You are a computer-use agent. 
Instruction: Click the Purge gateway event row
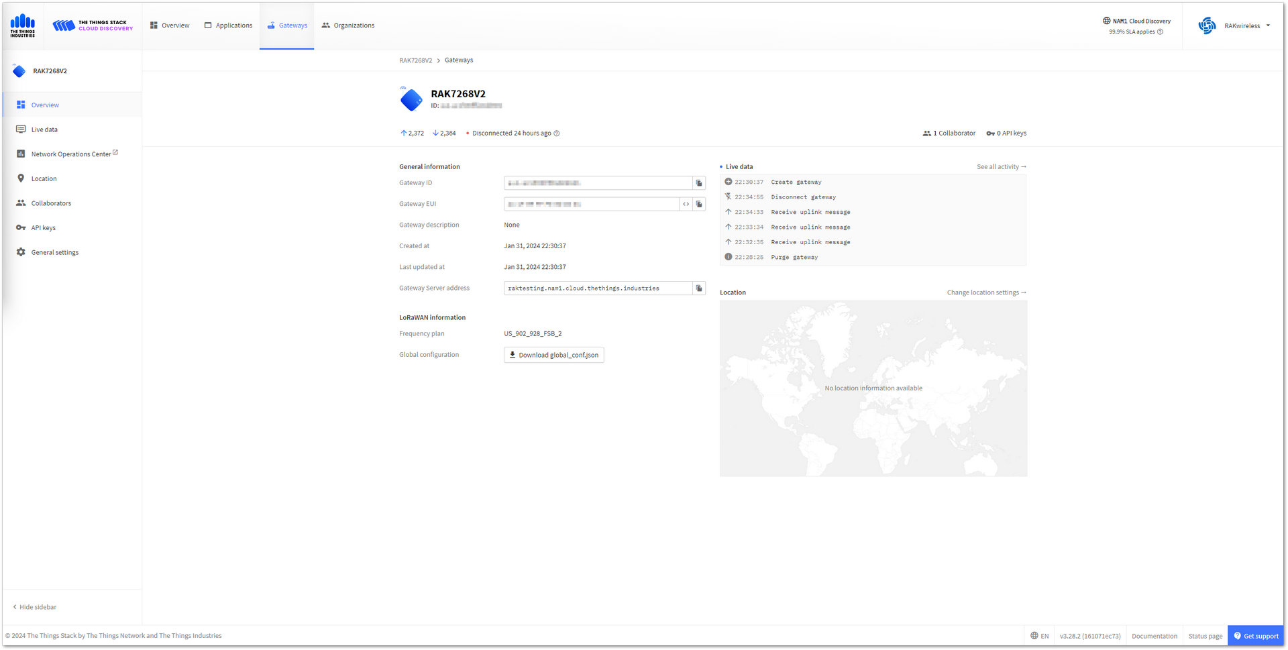[873, 257]
